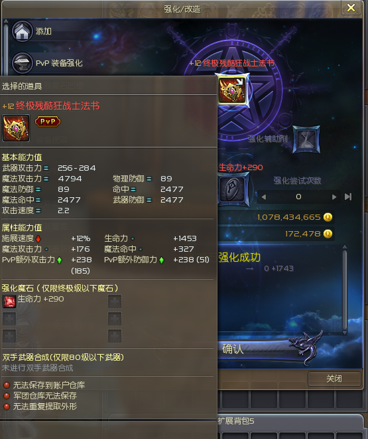Click the PvP badge in the tooltip

[x=48, y=122]
